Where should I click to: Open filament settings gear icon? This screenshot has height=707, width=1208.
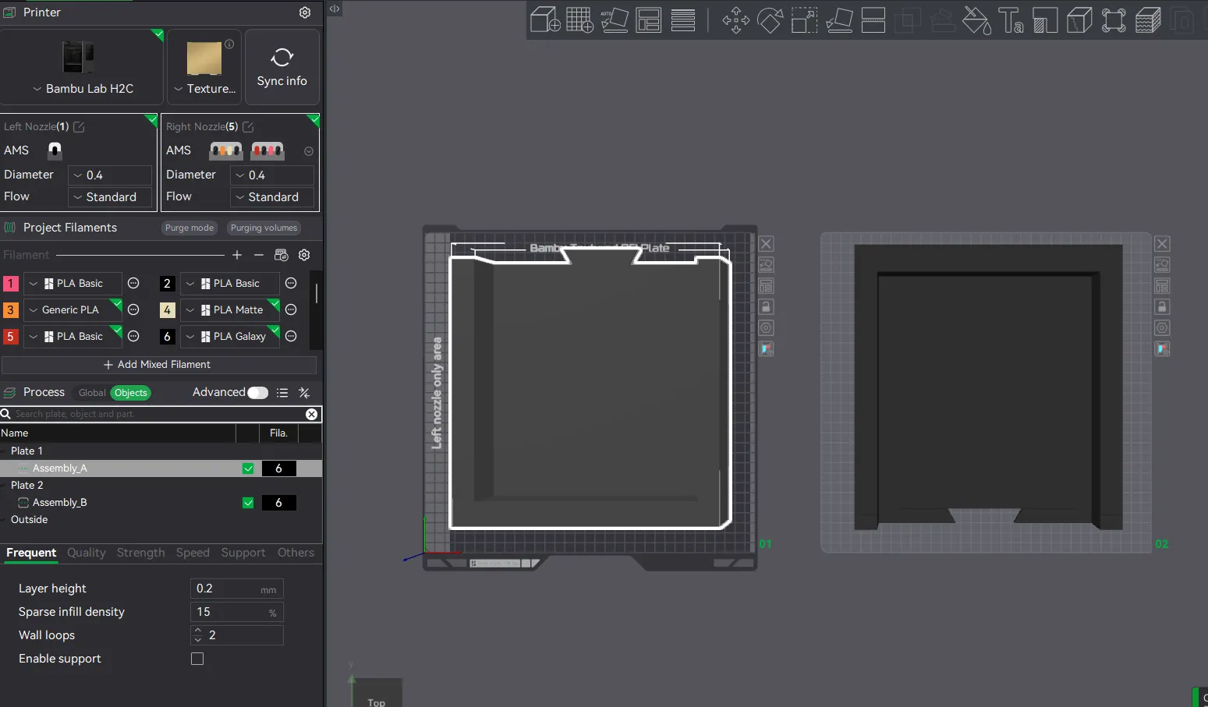click(x=304, y=255)
